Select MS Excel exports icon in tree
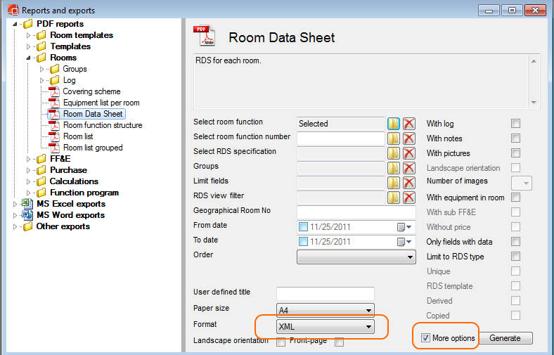The width and height of the screenshot is (554, 355). 26,204
